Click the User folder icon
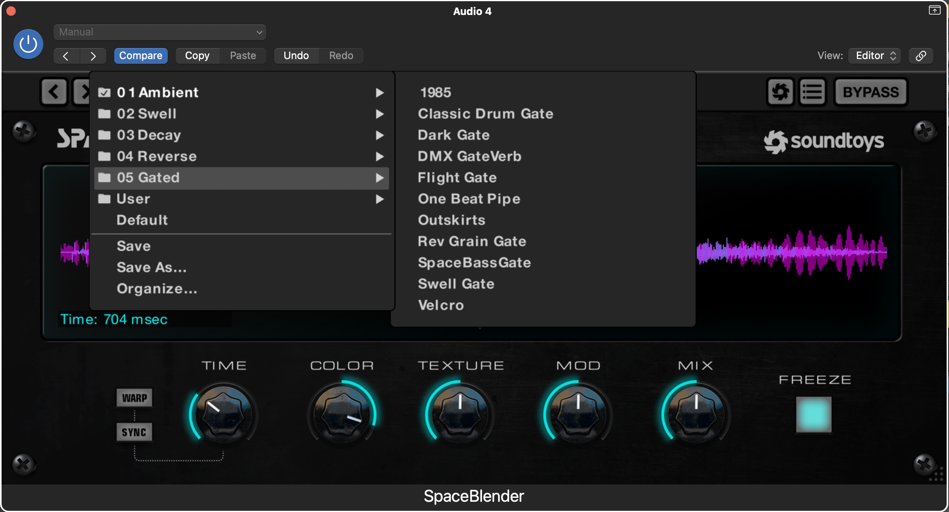 click(x=104, y=199)
